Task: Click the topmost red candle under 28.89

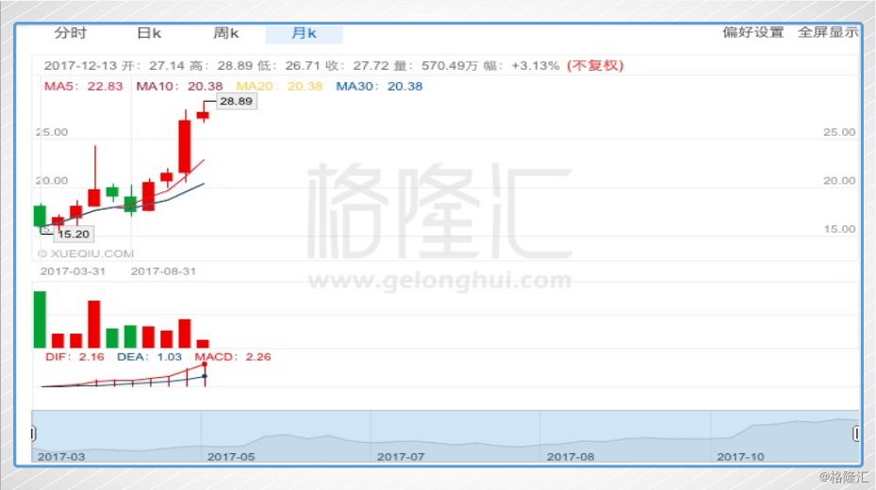Action: (x=203, y=116)
